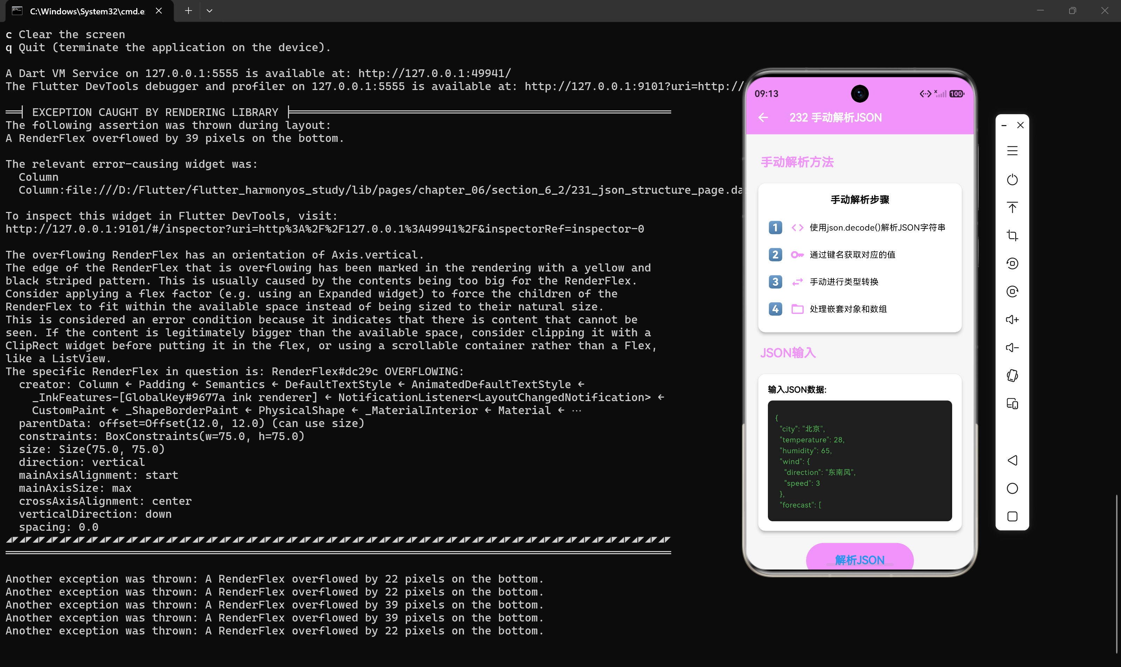The width and height of the screenshot is (1121, 667).
Task: Click the line "crossAxisAlignment: center"
Action: coord(105,501)
